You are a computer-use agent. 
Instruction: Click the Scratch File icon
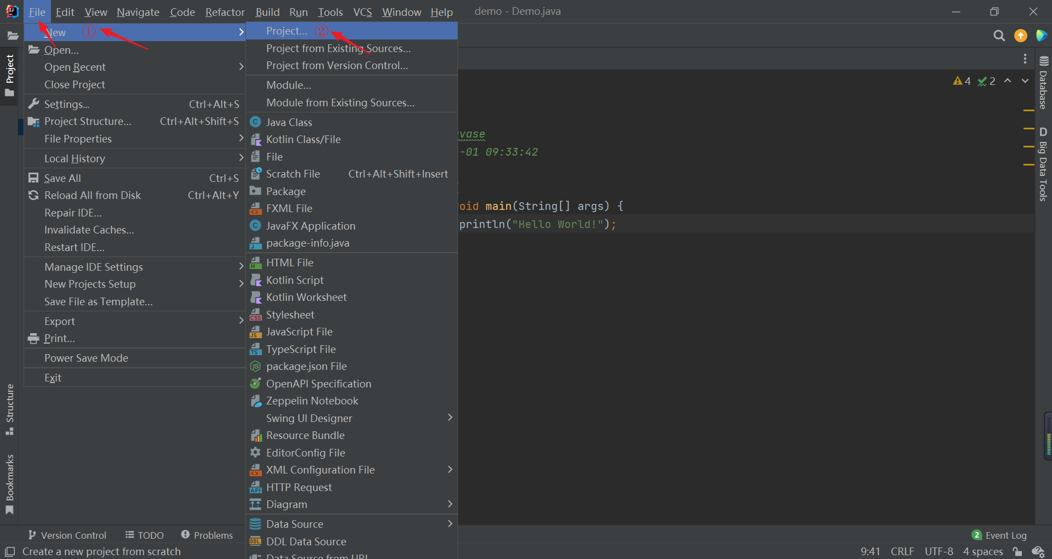255,174
